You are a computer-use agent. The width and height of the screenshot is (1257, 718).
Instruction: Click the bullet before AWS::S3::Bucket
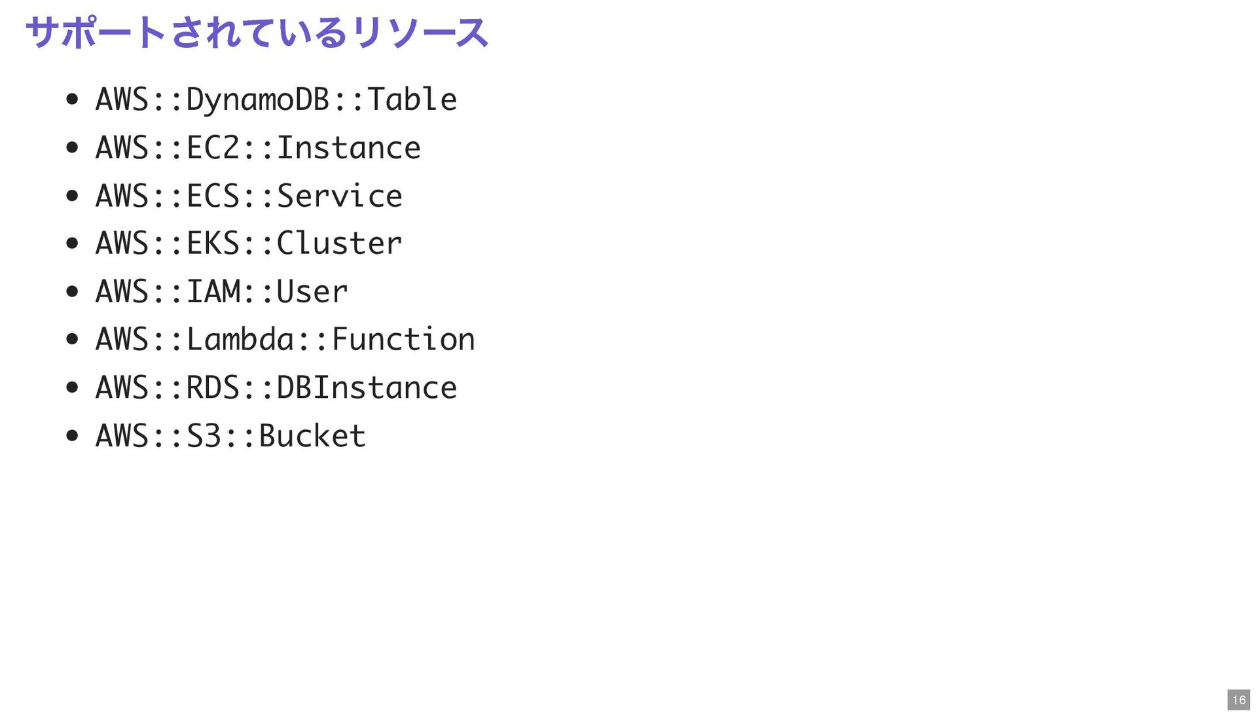click(72, 435)
